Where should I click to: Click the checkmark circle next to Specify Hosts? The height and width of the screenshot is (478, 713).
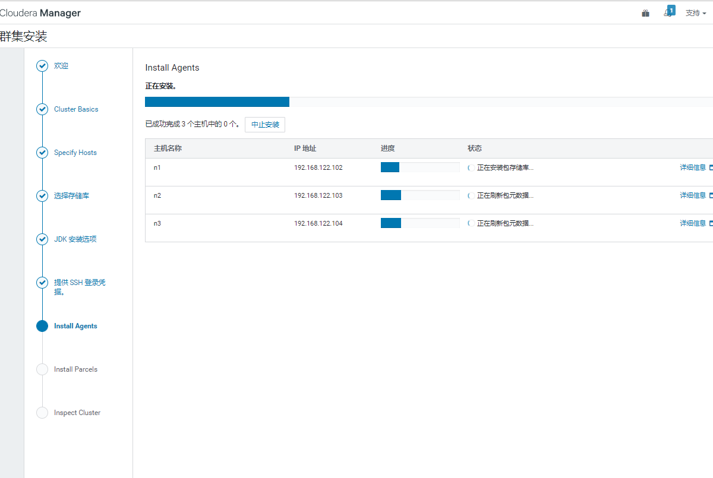tap(42, 153)
